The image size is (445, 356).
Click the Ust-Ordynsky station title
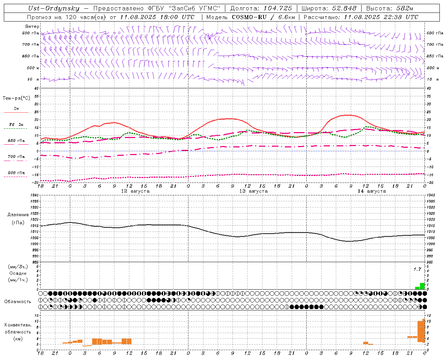coord(54,8)
